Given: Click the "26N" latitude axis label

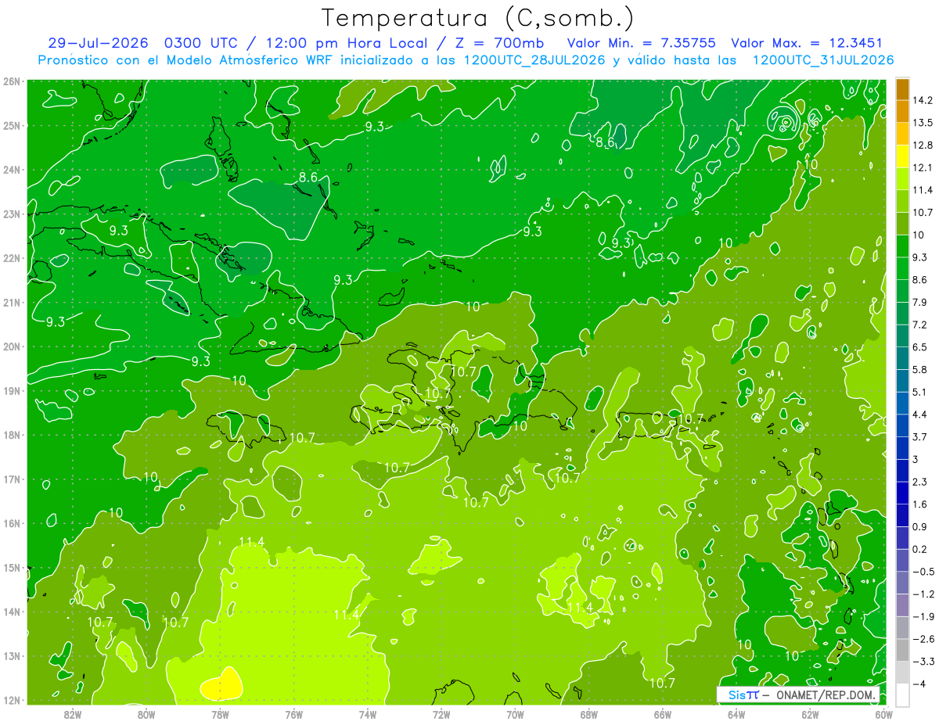Looking at the screenshot, I should [13, 81].
